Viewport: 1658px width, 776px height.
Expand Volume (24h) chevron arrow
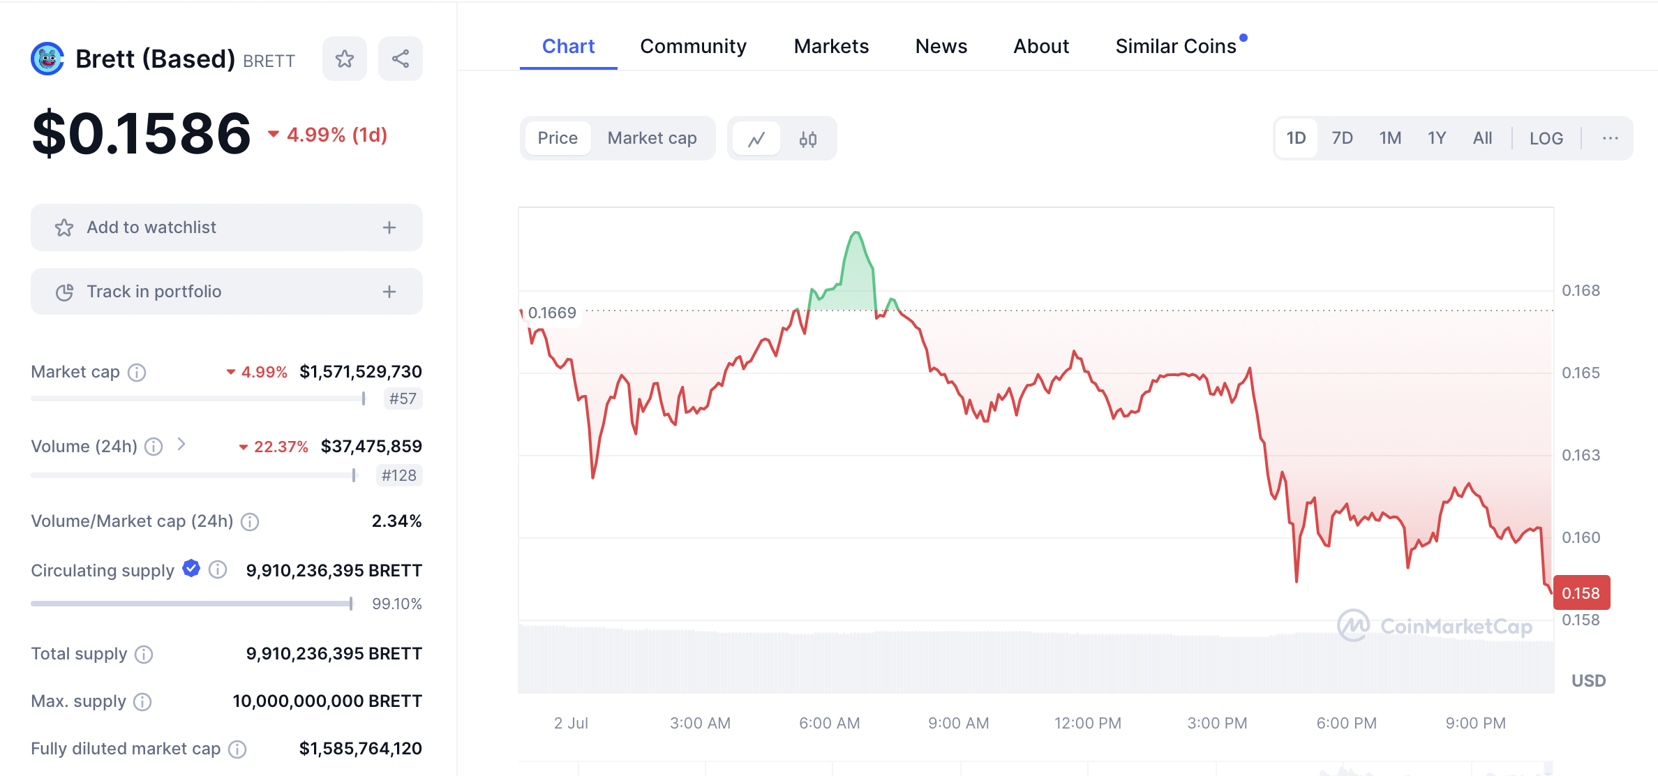pyautogui.click(x=181, y=445)
